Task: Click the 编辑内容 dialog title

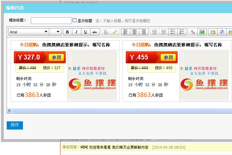Action: pos(15,8)
